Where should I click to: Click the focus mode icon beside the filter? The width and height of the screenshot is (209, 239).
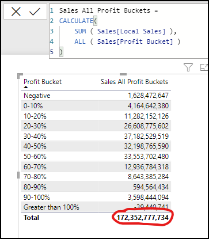pyautogui.click(x=204, y=67)
